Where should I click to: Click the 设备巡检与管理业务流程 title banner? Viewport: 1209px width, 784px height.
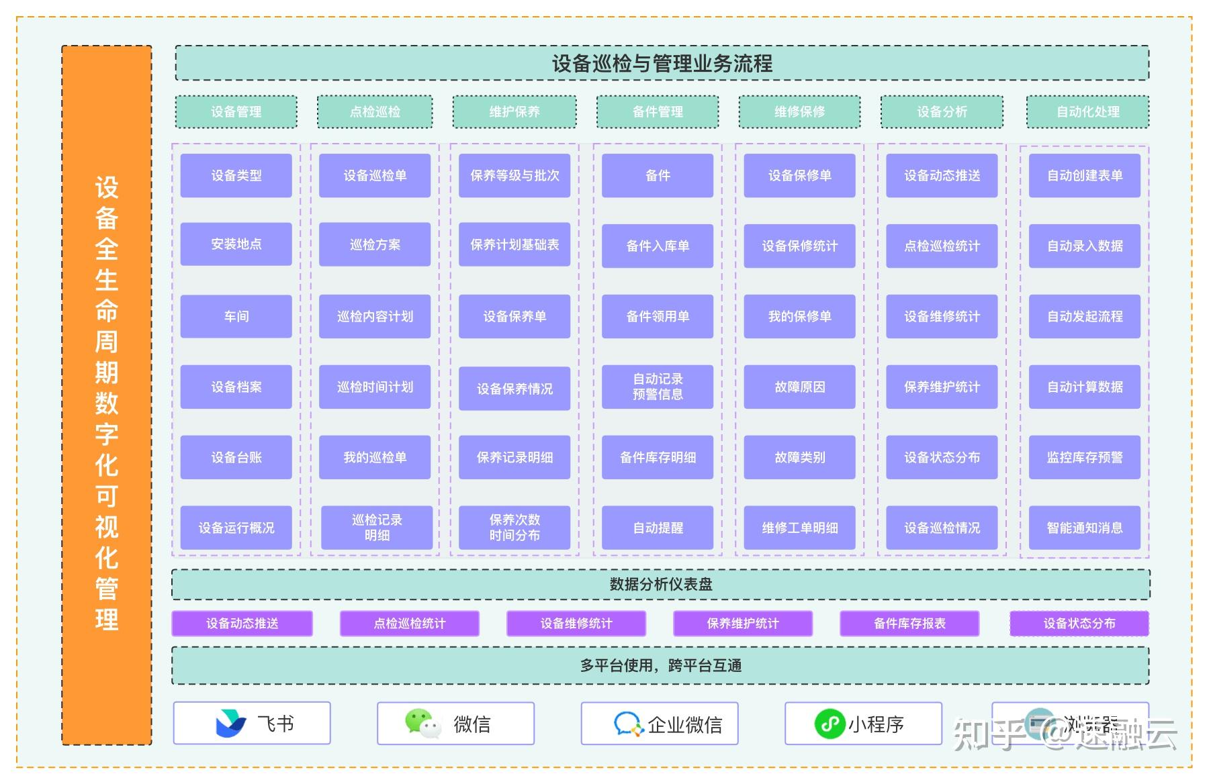coord(662,63)
